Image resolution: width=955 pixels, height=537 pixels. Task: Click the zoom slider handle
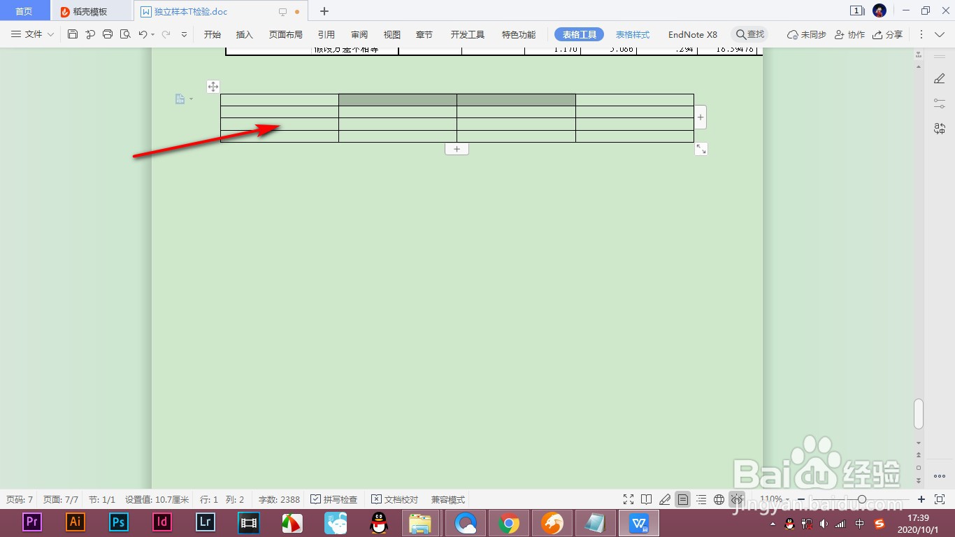coord(862,499)
